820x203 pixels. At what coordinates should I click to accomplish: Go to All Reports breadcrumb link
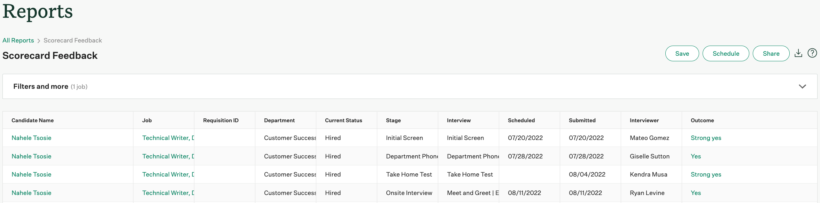pyautogui.click(x=18, y=40)
